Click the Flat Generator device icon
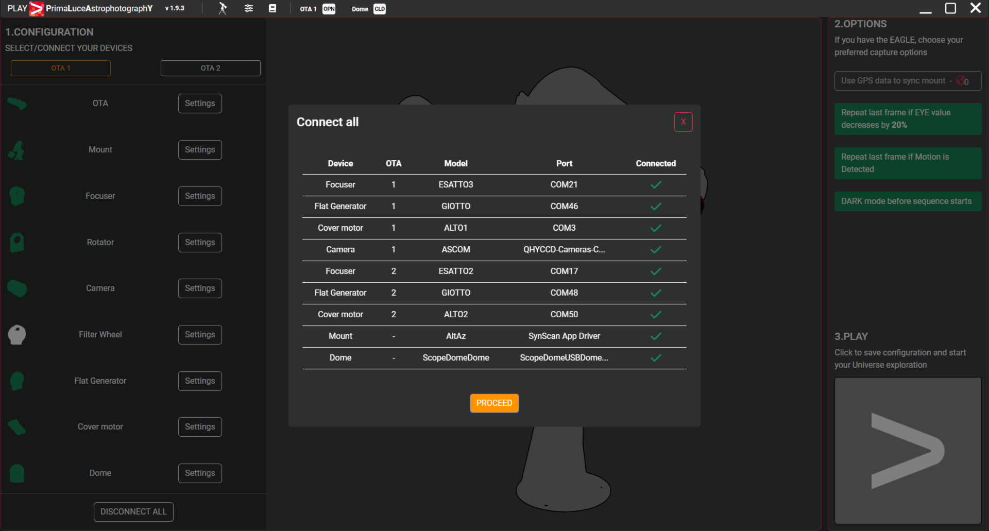Screen dimensions: 989x531 point(17,381)
